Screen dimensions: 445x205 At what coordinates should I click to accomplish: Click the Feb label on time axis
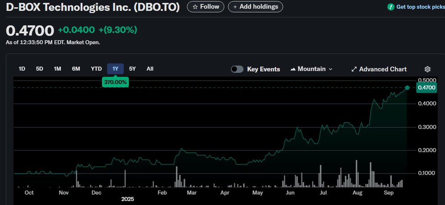click(x=162, y=193)
